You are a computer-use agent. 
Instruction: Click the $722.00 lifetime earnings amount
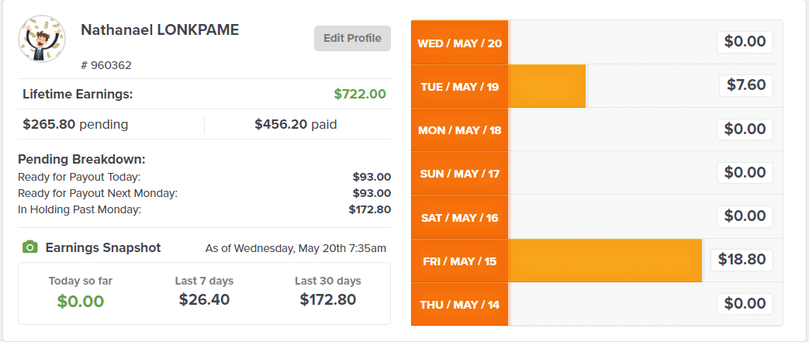coord(360,94)
